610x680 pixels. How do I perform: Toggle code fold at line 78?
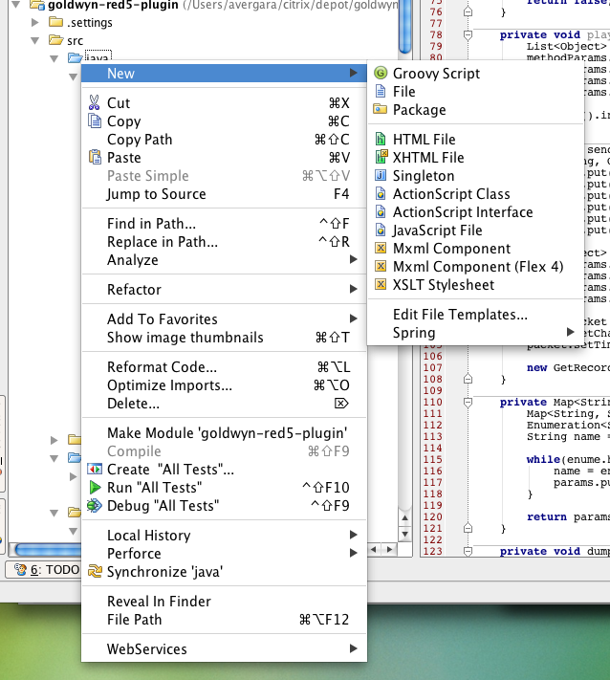468,34
